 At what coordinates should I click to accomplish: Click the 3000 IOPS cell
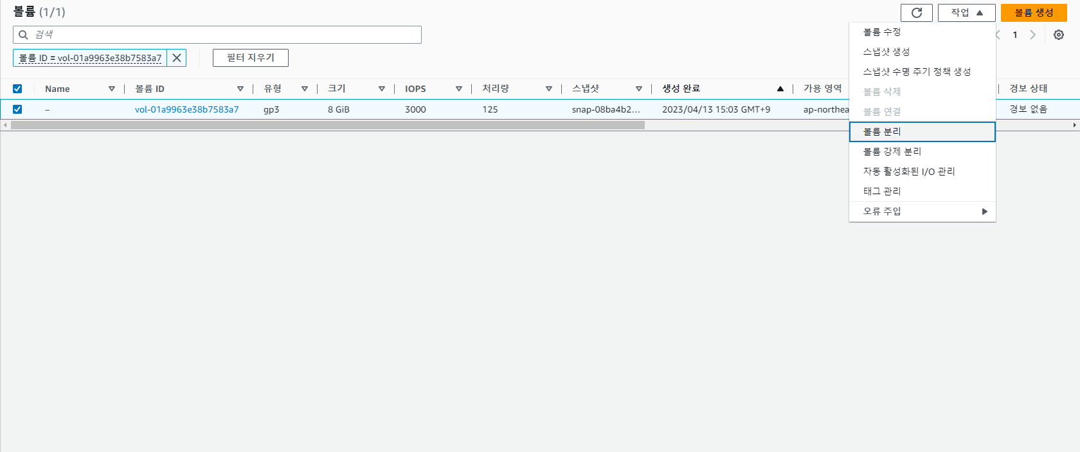[x=415, y=109]
